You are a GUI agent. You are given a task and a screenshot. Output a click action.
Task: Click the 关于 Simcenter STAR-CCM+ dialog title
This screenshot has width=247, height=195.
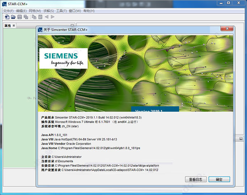click(65, 30)
